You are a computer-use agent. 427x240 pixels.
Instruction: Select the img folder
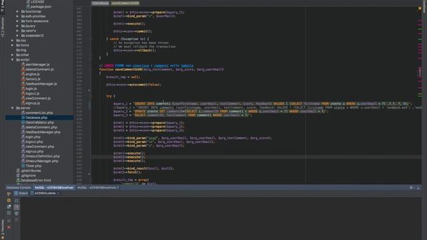(21, 50)
